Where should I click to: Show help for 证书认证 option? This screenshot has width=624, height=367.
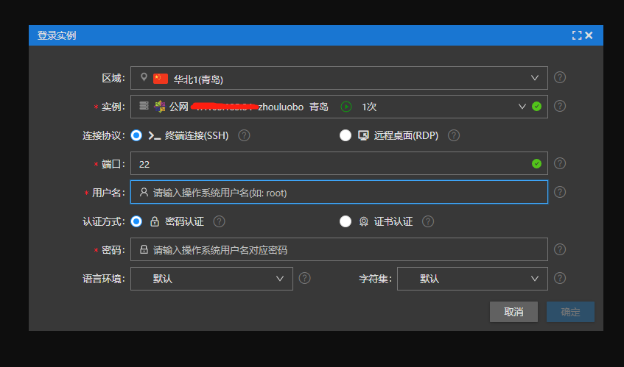point(428,221)
